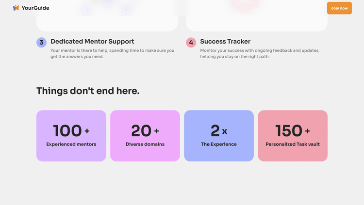Screen dimensions: 364x205
Task: Click the YourGuide logo icon
Action: coord(16,8)
